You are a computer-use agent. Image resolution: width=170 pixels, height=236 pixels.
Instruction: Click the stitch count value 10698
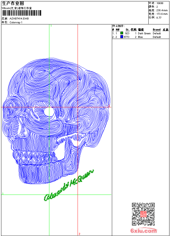pyautogui.click(x=160, y=3)
